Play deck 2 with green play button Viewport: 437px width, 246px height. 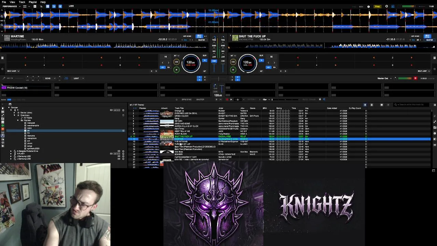(233, 70)
